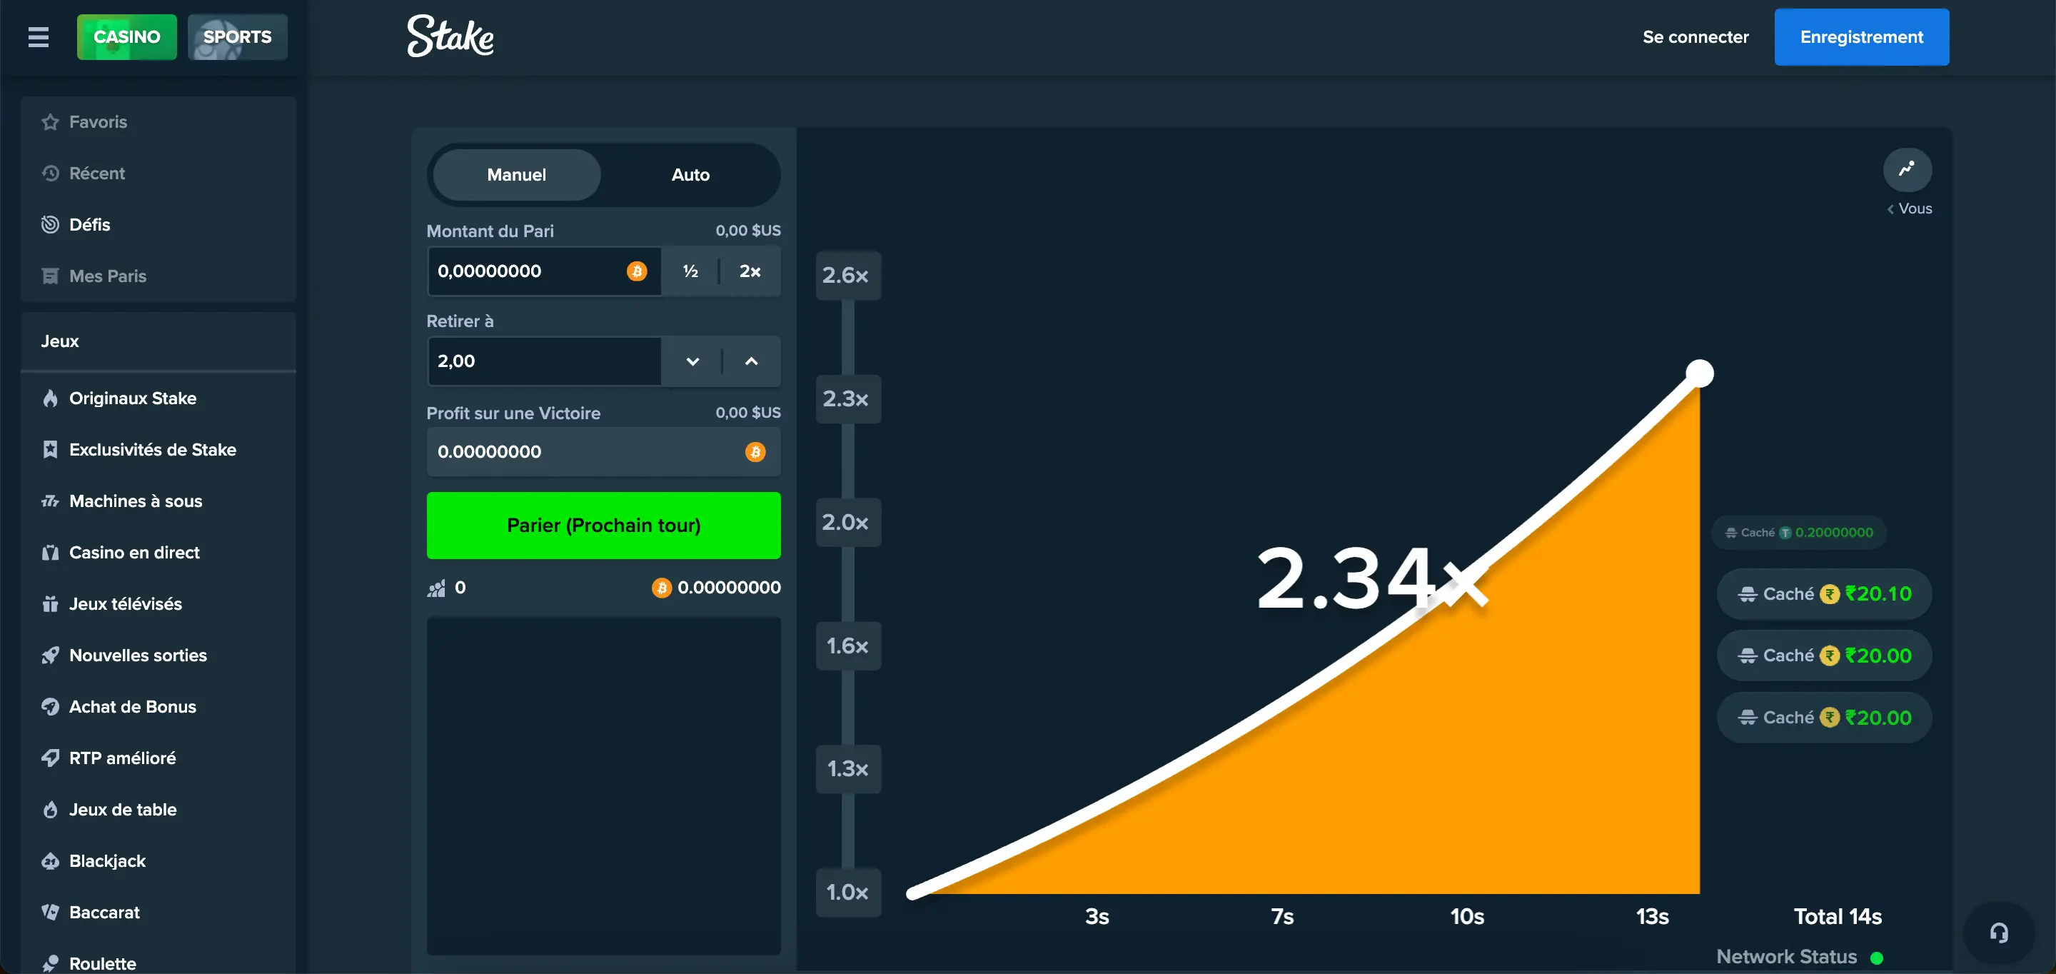Click the Enregistrement button

click(1860, 36)
